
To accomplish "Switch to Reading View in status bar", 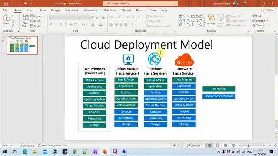I will pos(225,146).
